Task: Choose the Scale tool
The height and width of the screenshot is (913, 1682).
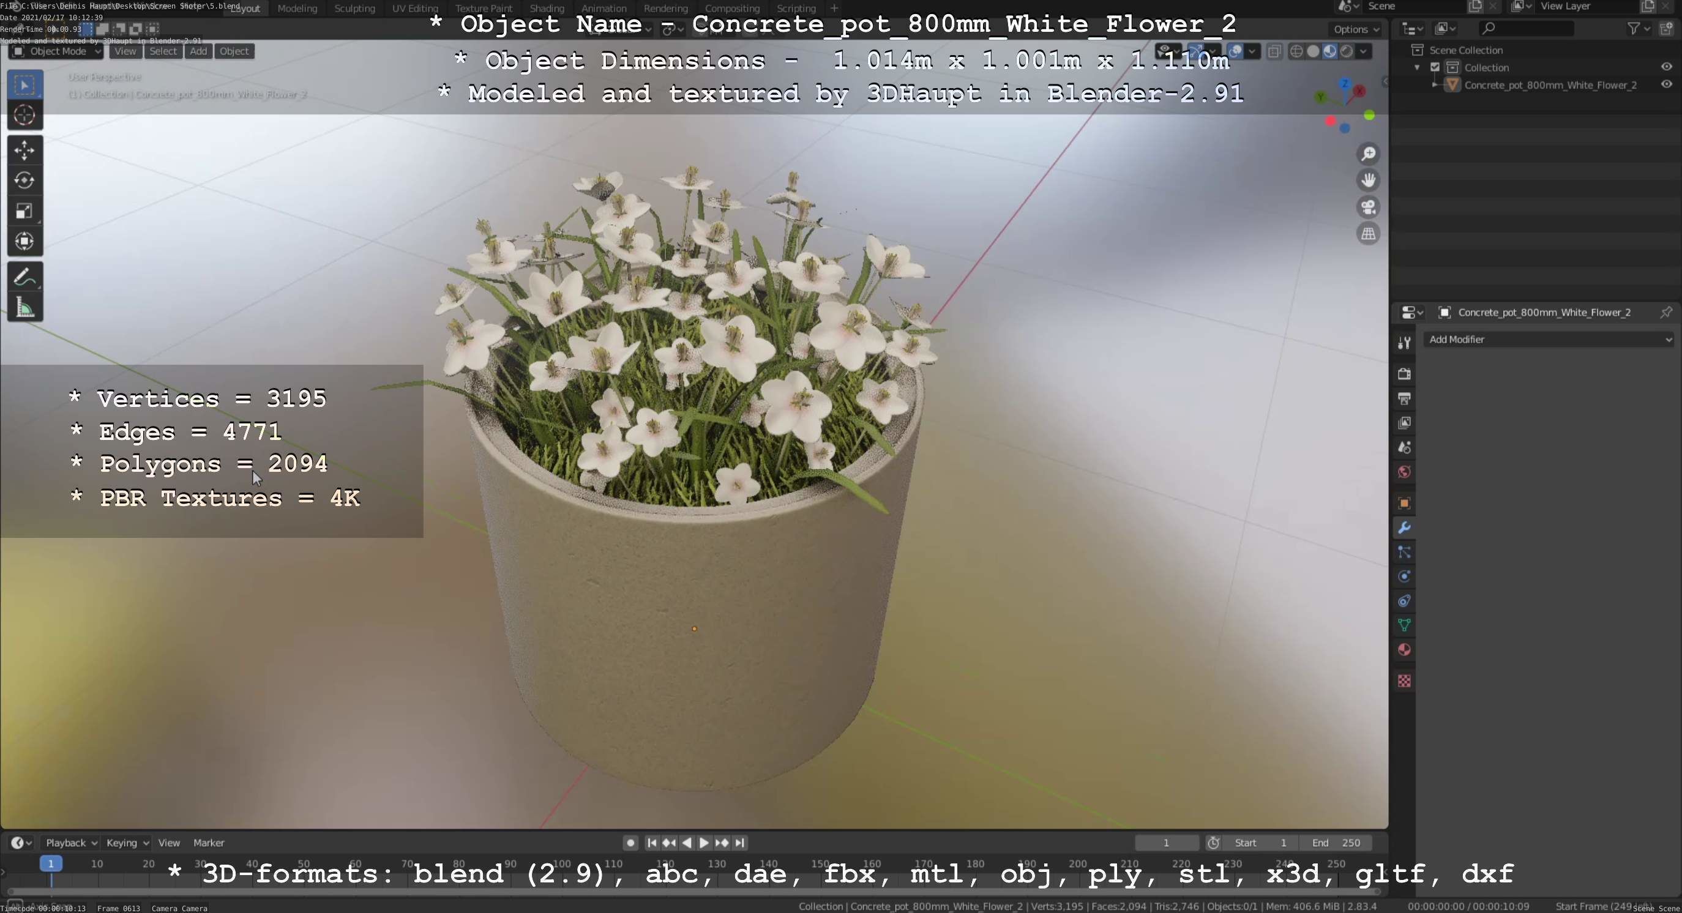Action: 25,212
